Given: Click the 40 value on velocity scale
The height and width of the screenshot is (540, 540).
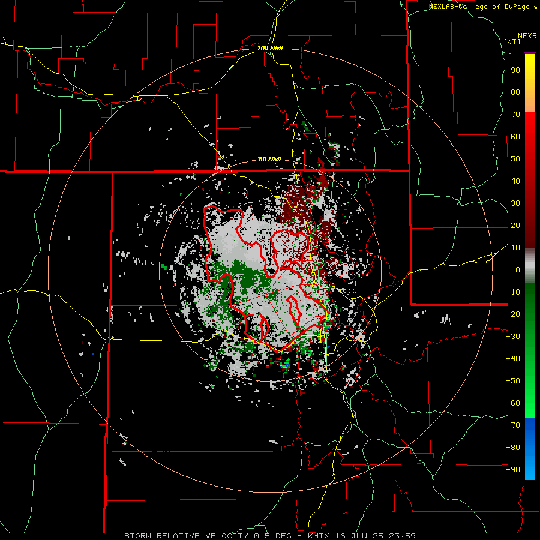Looking at the screenshot, I should click(x=515, y=181).
